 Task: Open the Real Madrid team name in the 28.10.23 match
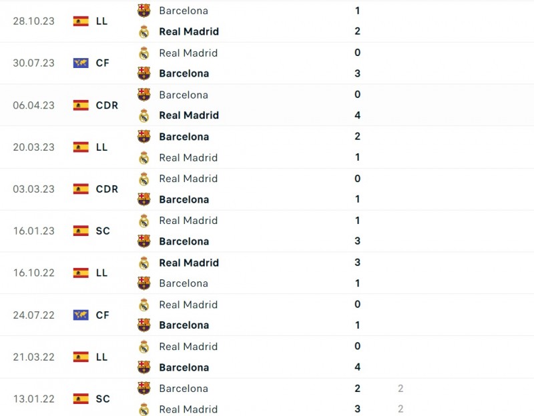pos(189,31)
